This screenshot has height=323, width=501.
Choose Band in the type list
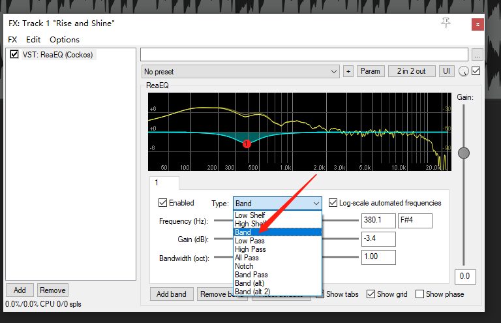[277, 232]
